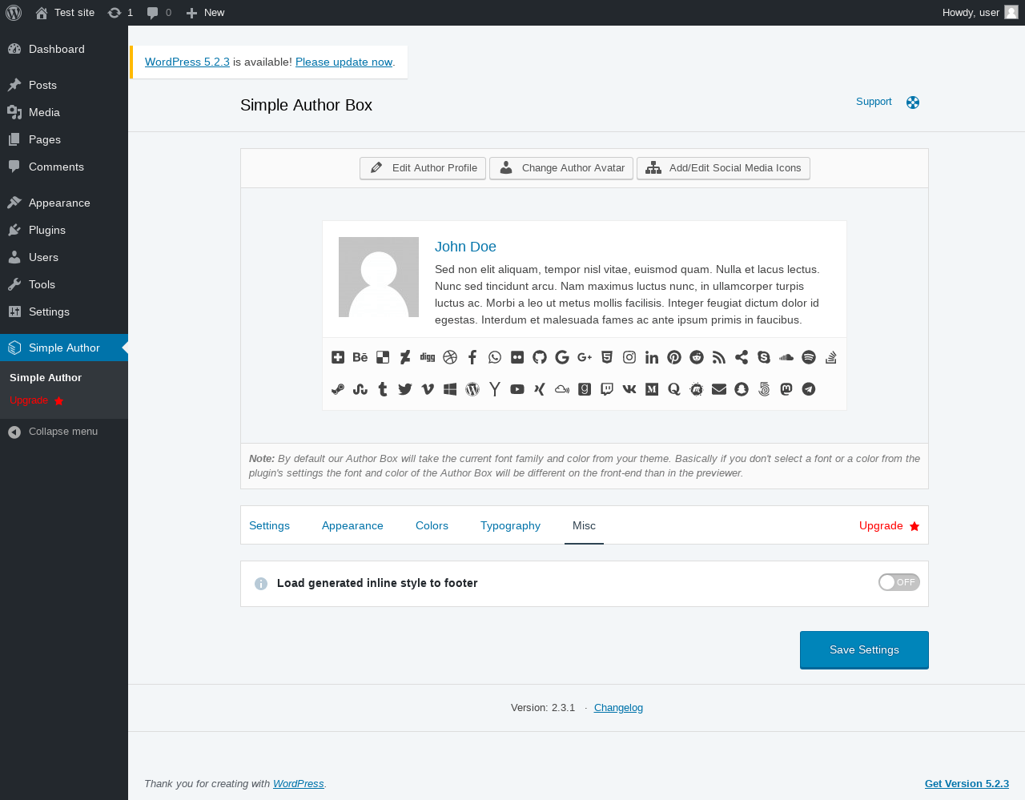The height and width of the screenshot is (800, 1025).
Task: Click the Dribbble social icon
Action: [x=450, y=357]
